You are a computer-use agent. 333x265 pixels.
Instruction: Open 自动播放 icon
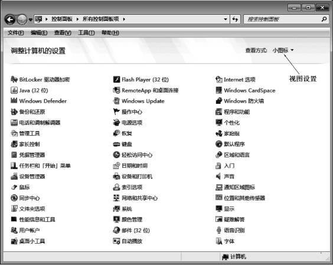[x=116, y=241]
